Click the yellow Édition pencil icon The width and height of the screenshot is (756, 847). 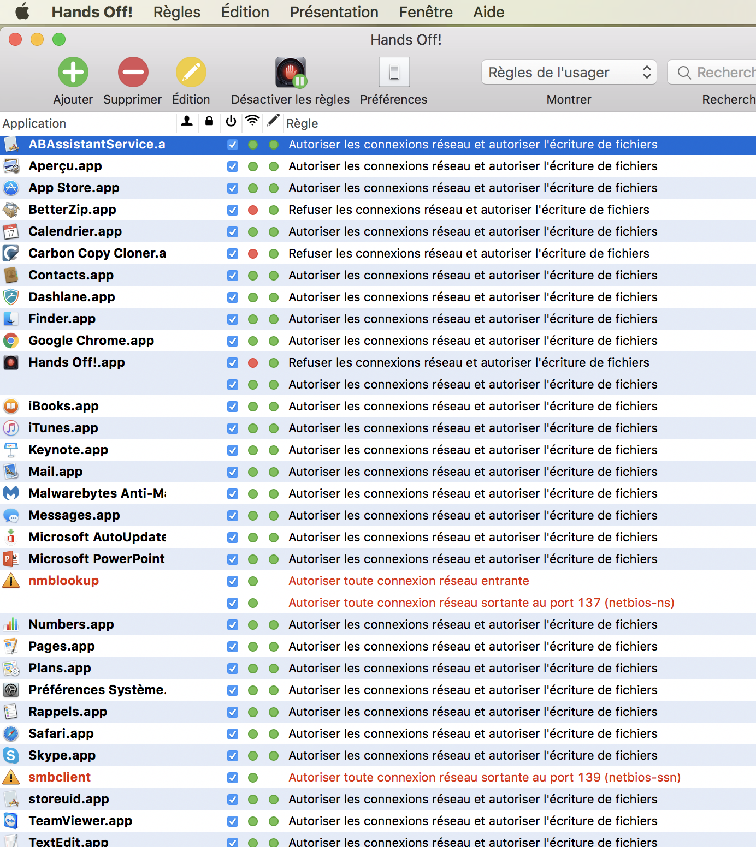click(x=191, y=72)
